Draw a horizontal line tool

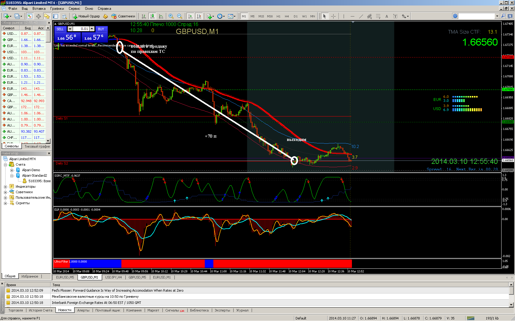[x=352, y=16]
